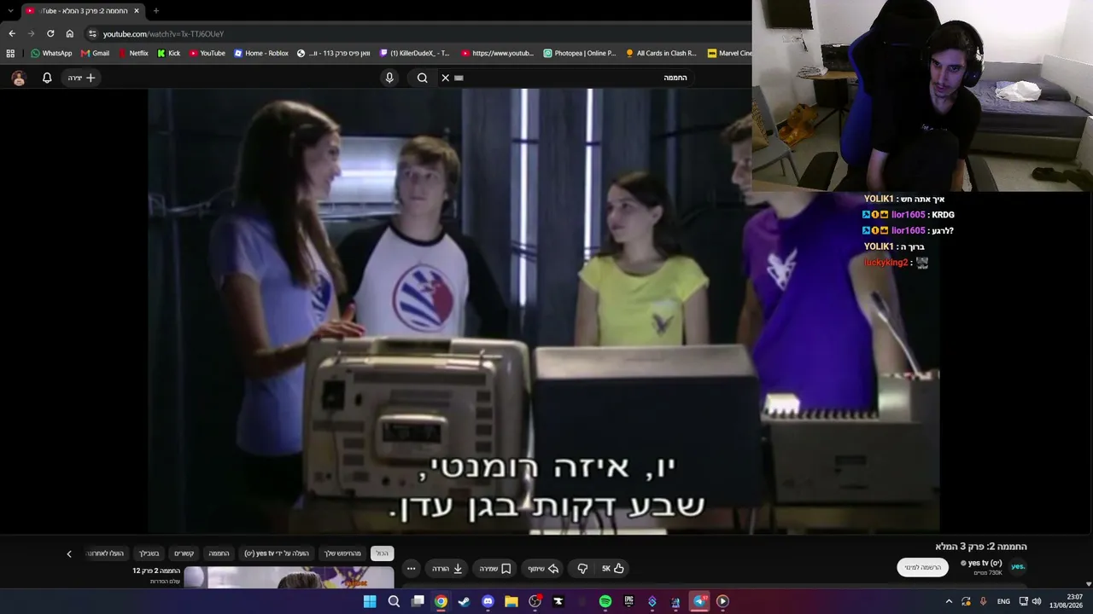1093x614 pixels.
Task: Select the 'מהחיפוש שלך' filter chip
Action: (342, 553)
